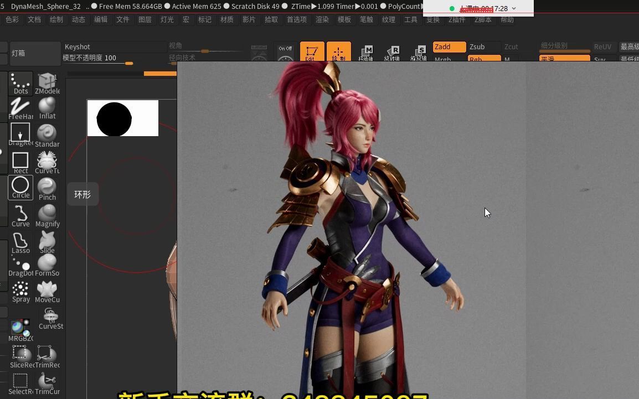Choose the Spray stroke type
Screen dimensions: 639x399
point(20,288)
